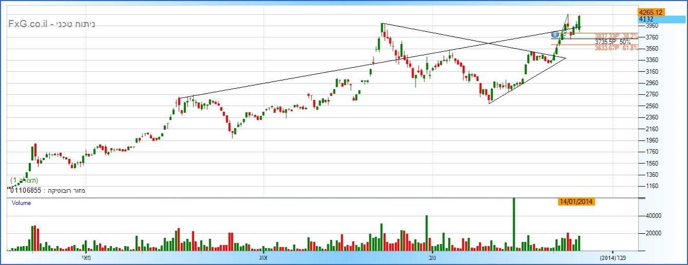Click the 01106855 security ID label
688x265 pixels.
pyautogui.click(x=26, y=191)
